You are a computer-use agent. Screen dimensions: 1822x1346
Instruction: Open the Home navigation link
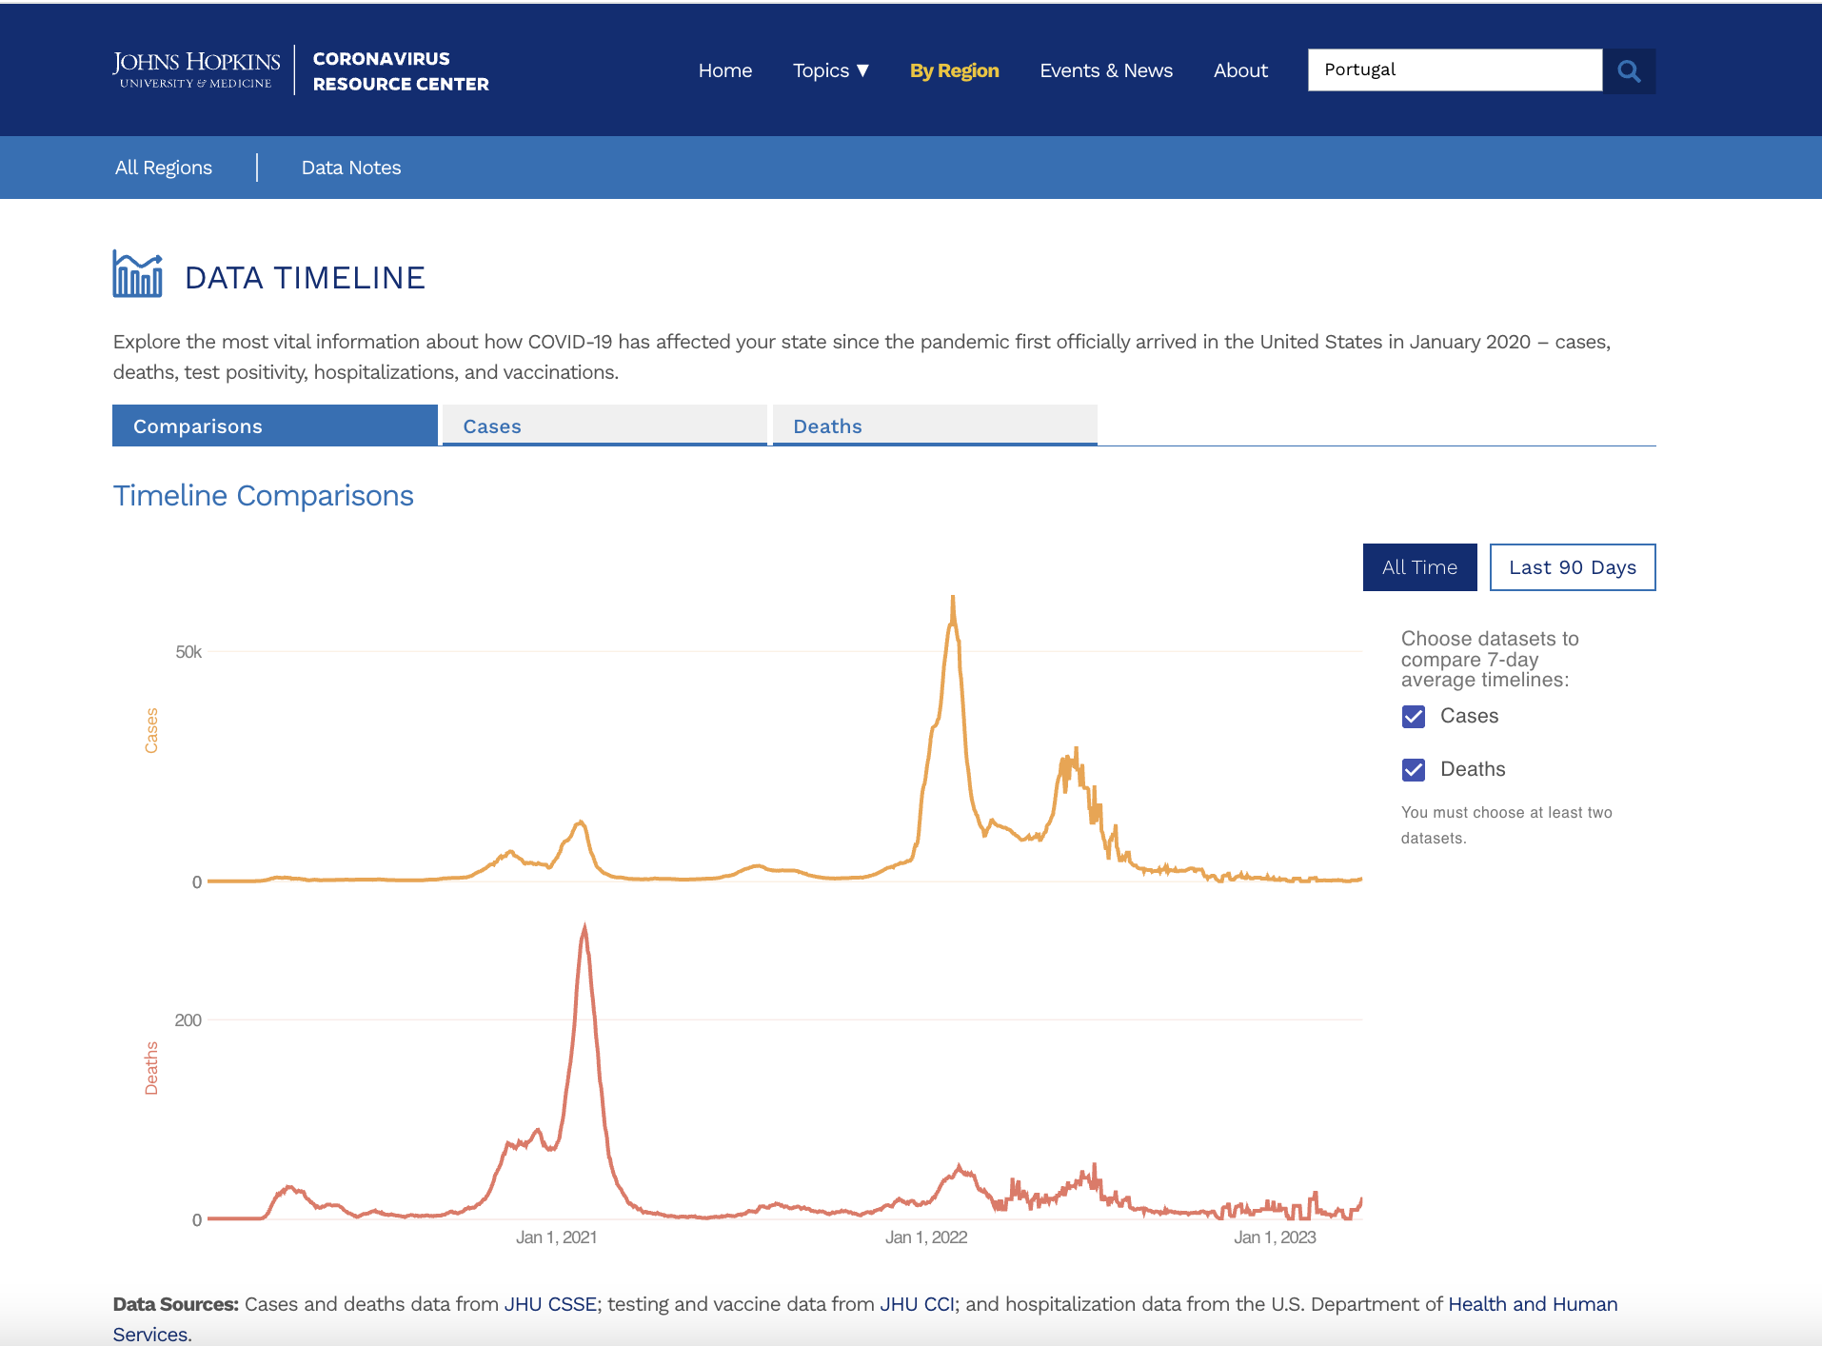pyautogui.click(x=724, y=70)
